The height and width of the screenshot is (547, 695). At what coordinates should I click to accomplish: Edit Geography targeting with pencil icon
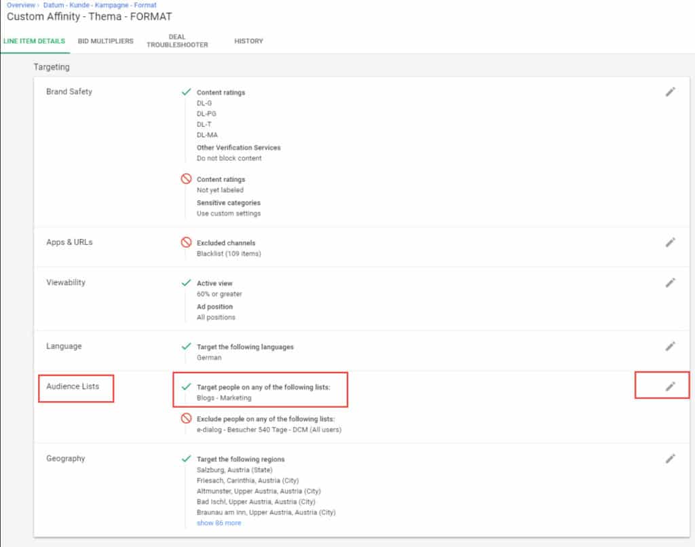coord(670,459)
